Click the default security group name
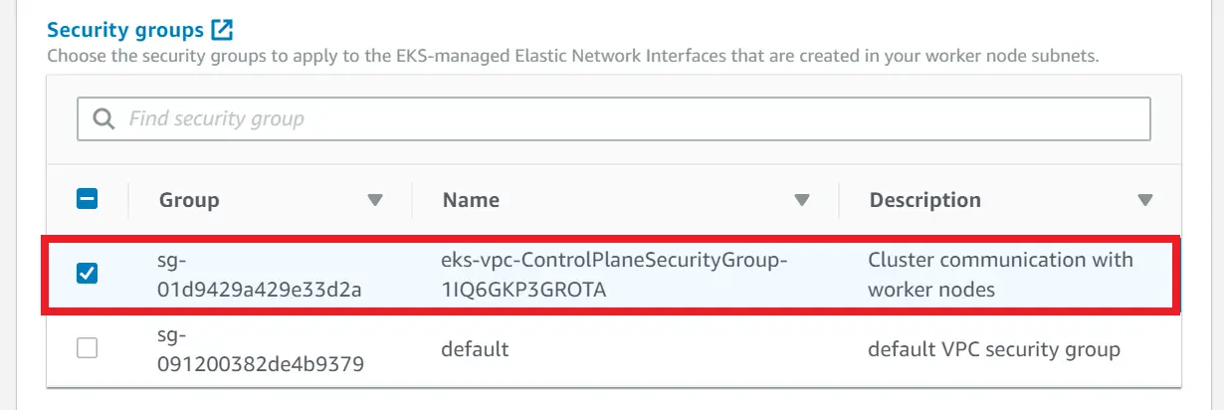 (475, 349)
